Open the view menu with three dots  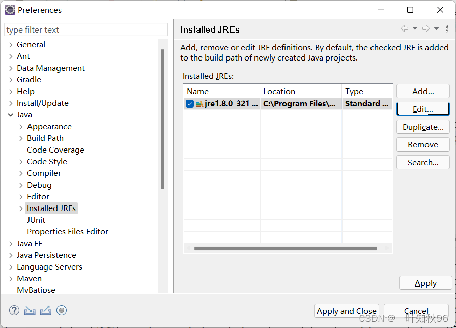pyautogui.click(x=447, y=29)
